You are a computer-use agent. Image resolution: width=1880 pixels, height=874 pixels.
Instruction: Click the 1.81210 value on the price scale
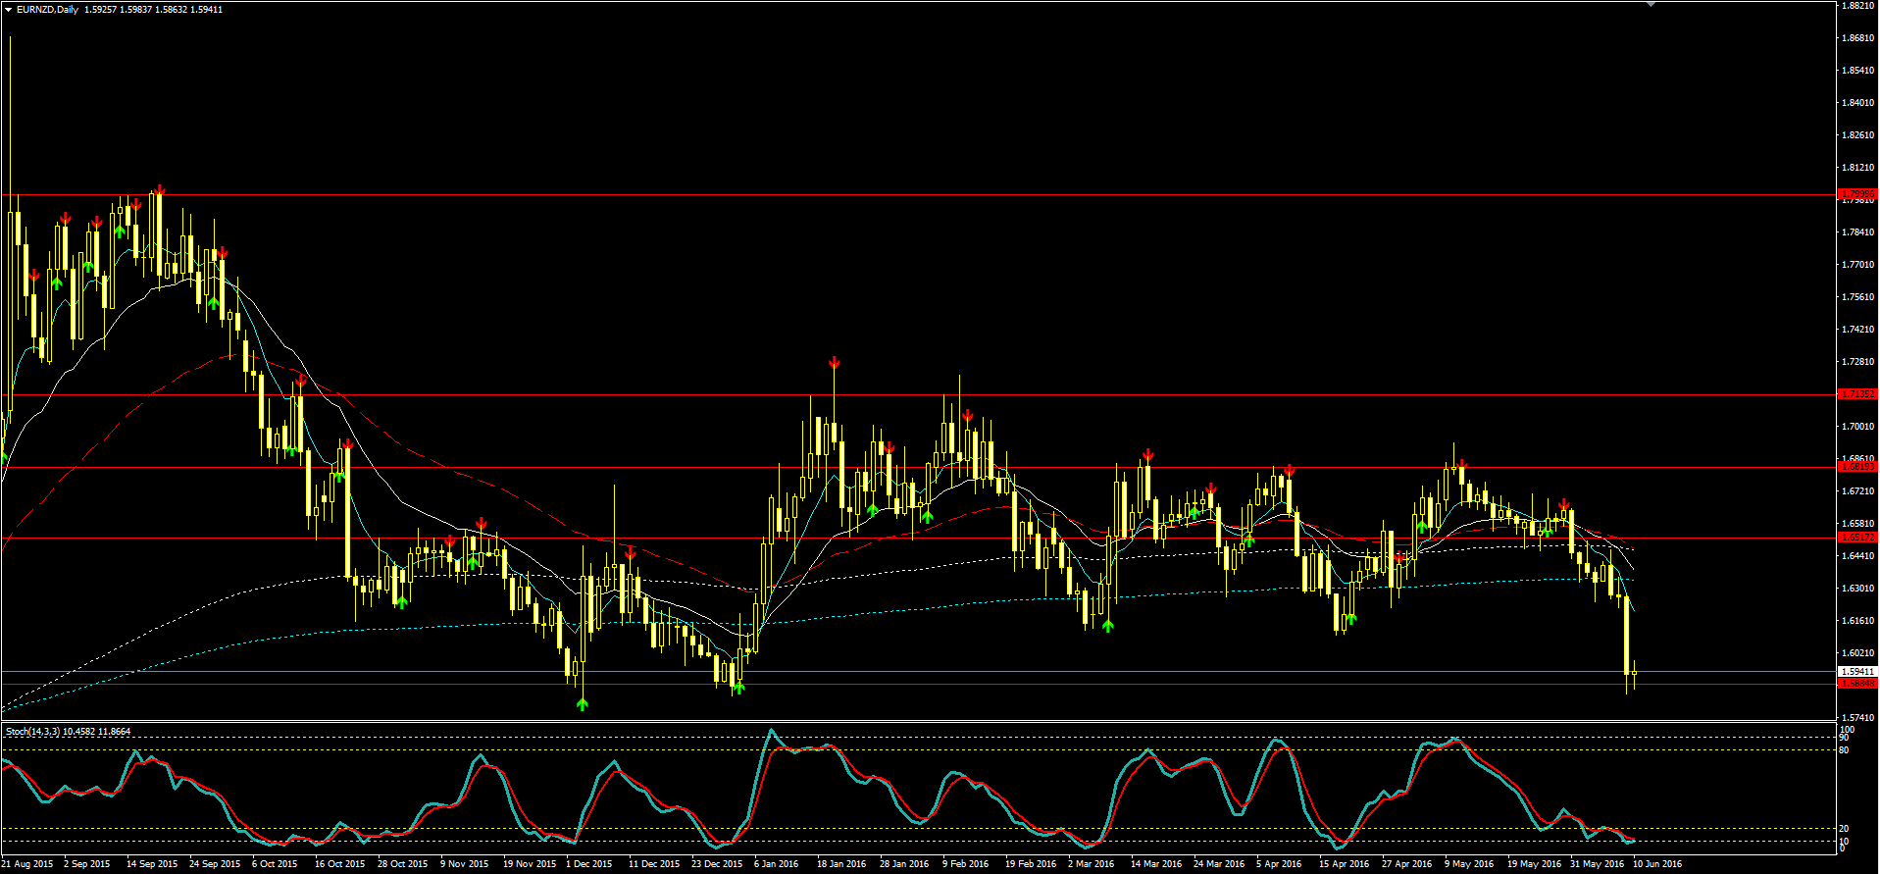(1858, 168)
